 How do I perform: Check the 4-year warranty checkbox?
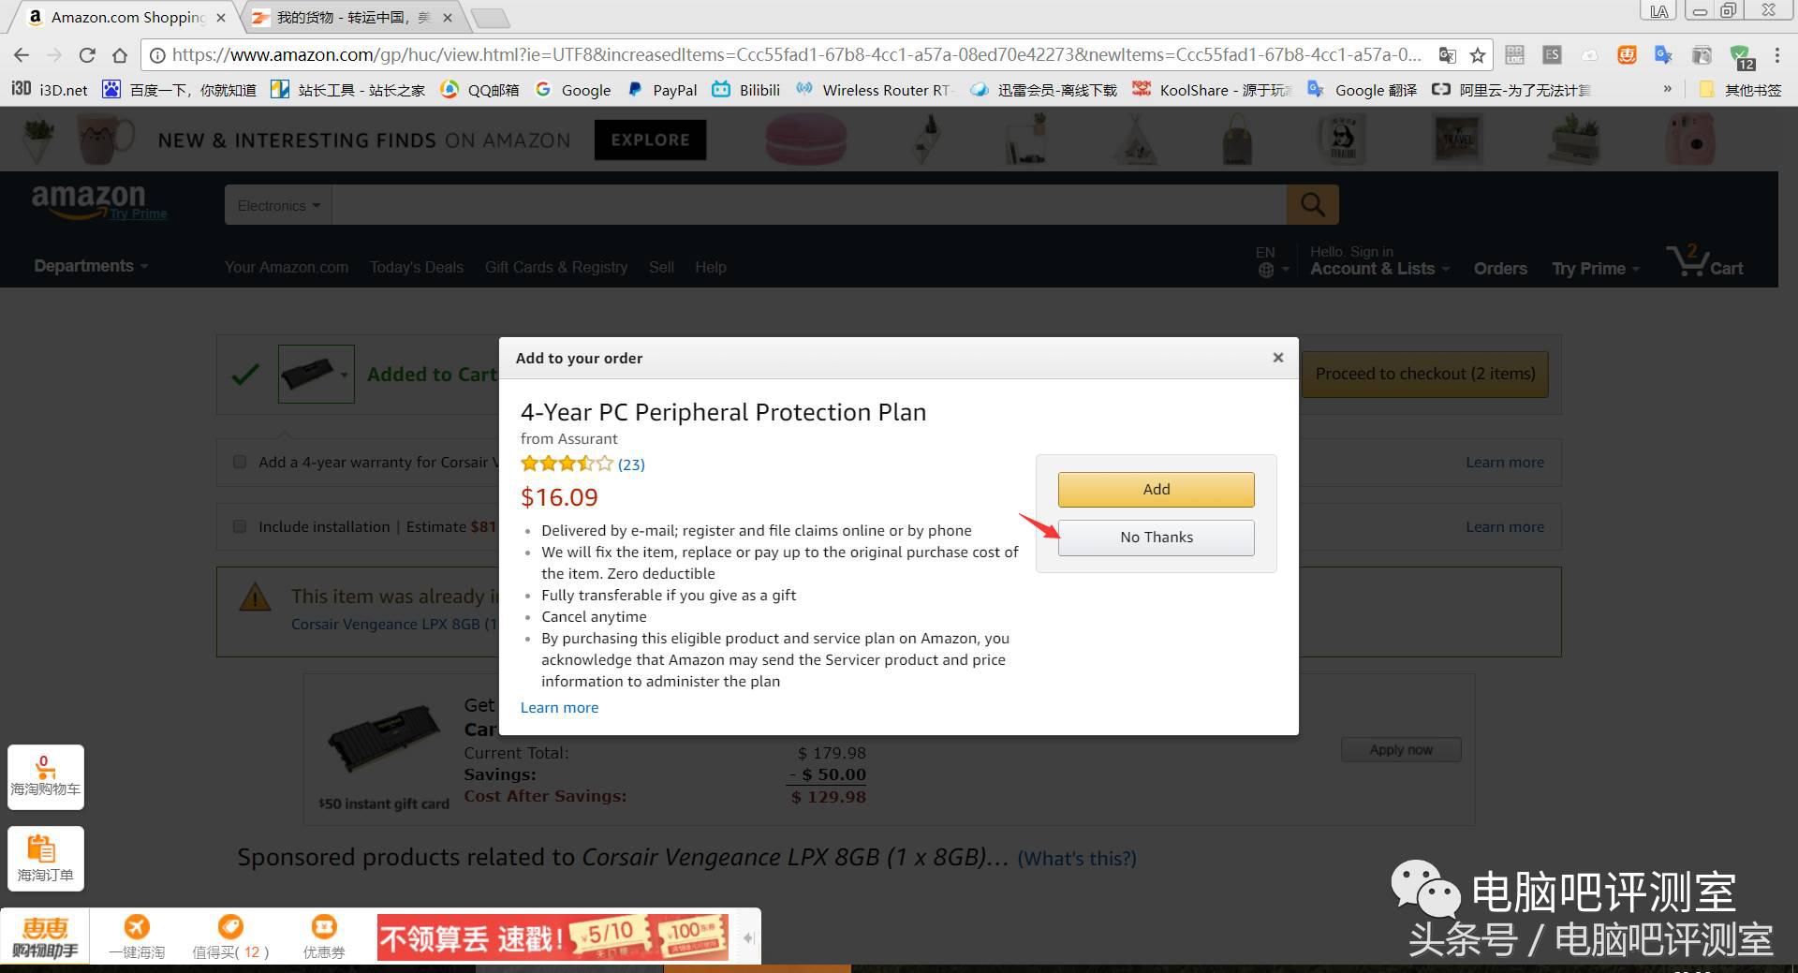tap(240, 462)
